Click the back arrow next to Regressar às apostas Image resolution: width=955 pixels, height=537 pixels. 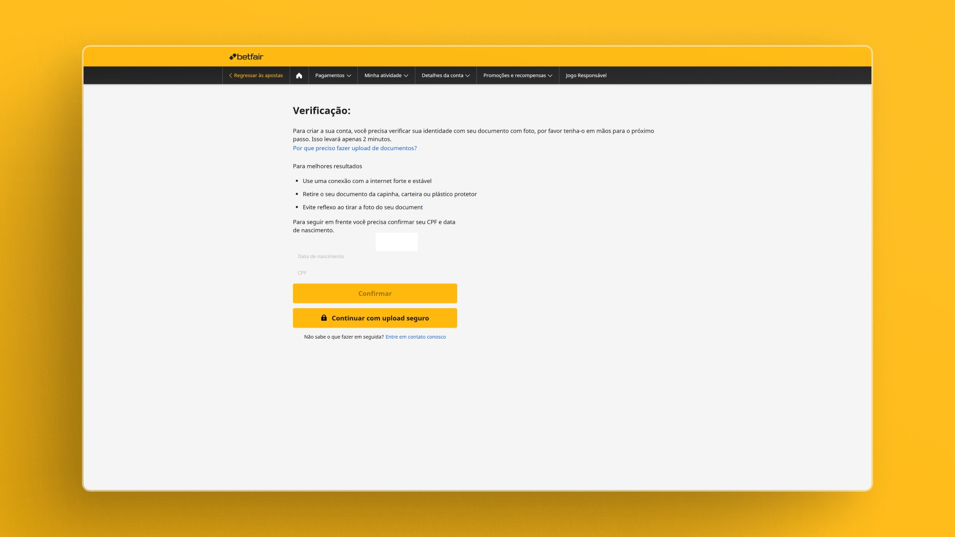[x=230, y=75]
